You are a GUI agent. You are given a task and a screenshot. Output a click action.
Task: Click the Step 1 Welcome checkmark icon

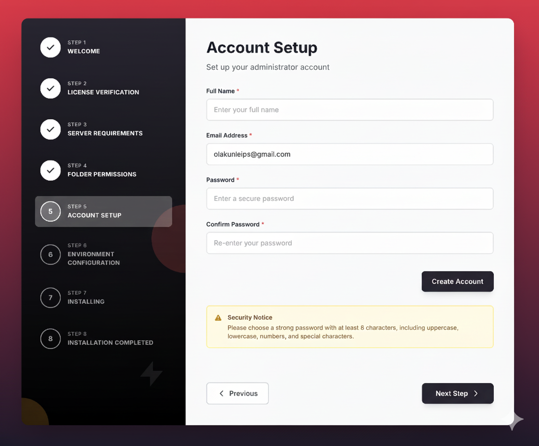pyautogui.click(x=51, y=48)
